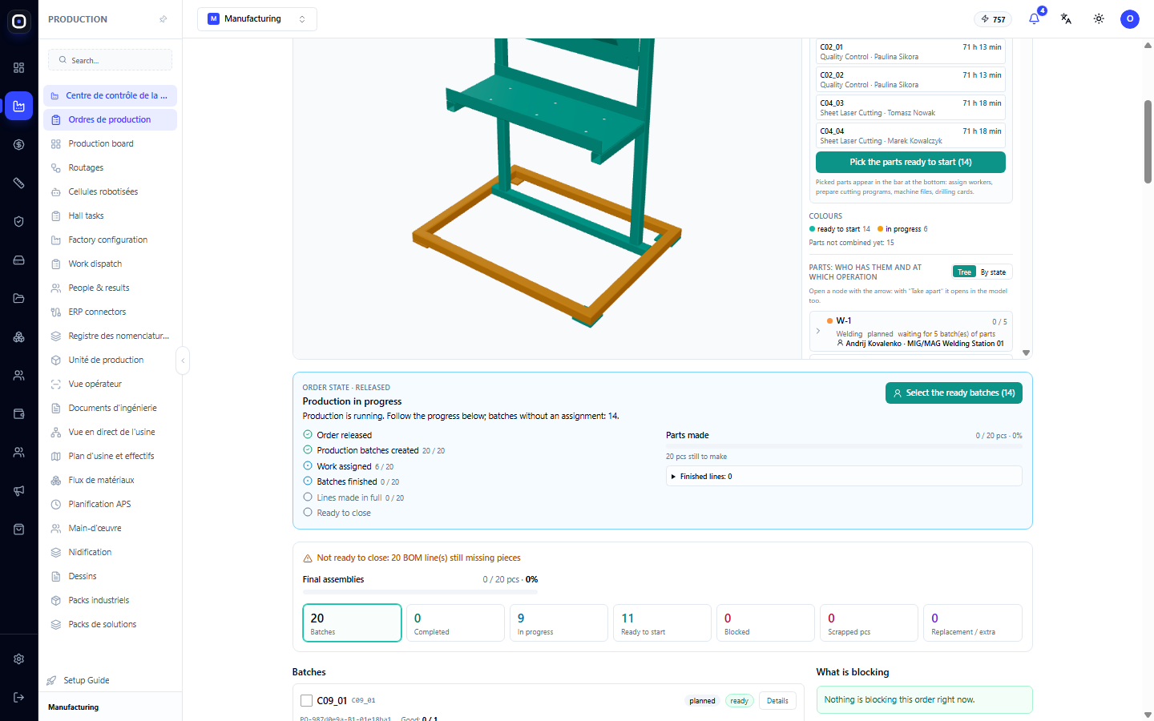Click Select the ready batches (14) button
Viewport: 1154px width, 721px height.
(954, 393)
